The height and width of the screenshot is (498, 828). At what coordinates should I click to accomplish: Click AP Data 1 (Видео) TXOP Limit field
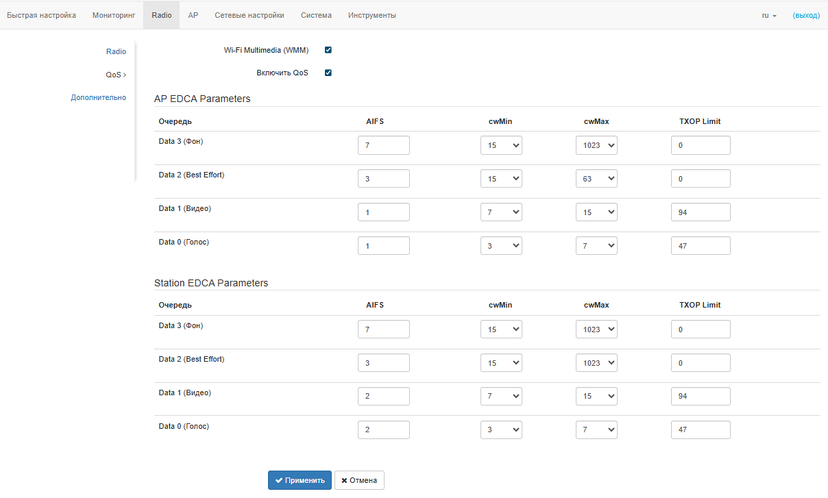pos(701,212)
